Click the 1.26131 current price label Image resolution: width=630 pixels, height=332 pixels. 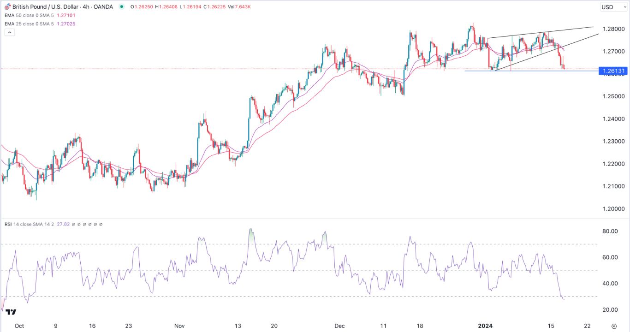(x=613, y=71)
